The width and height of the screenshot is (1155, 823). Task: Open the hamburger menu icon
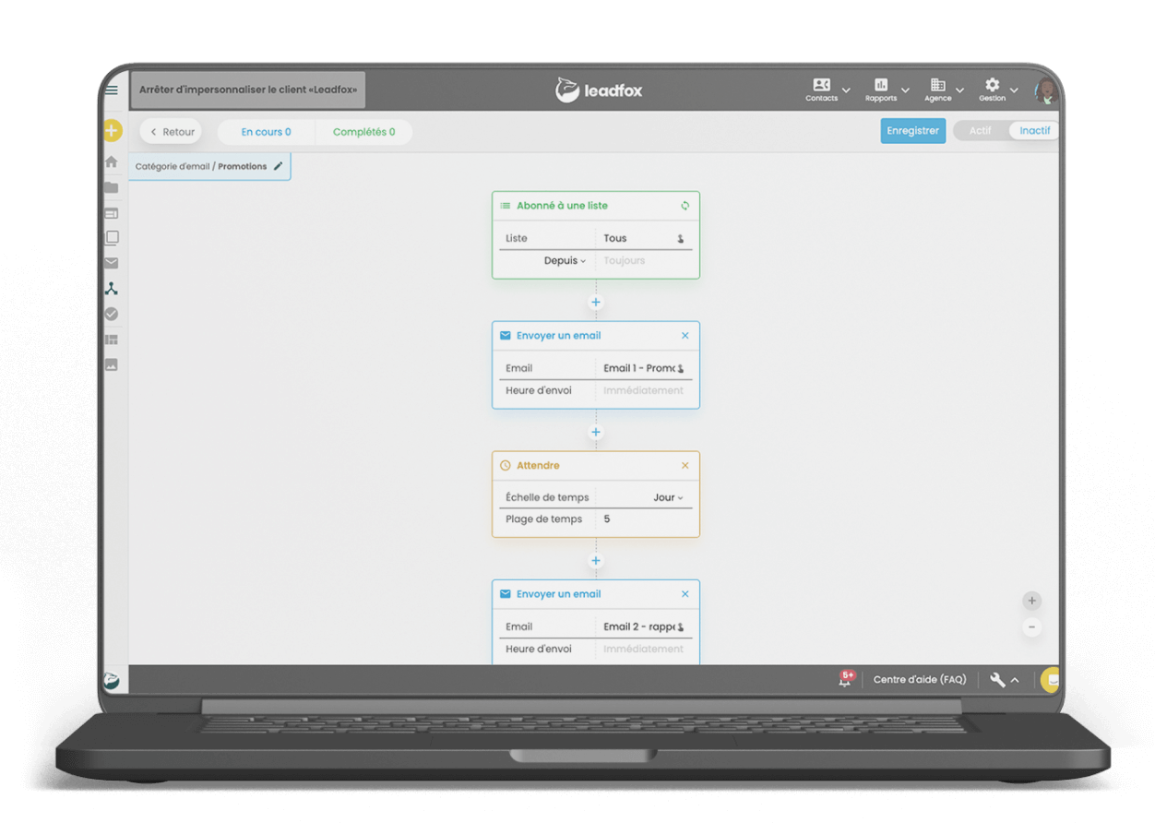112,90
